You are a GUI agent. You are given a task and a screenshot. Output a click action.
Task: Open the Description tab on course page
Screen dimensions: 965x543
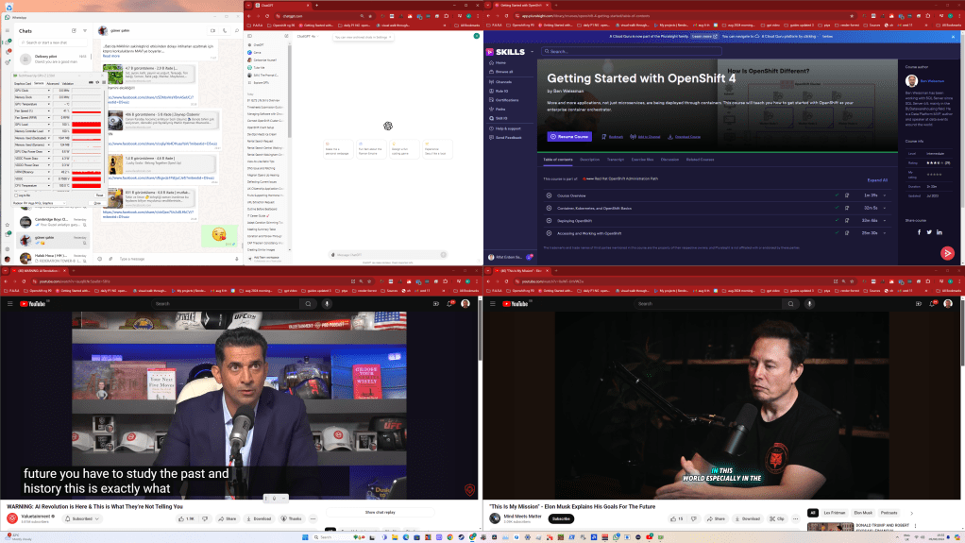[589, 160]
